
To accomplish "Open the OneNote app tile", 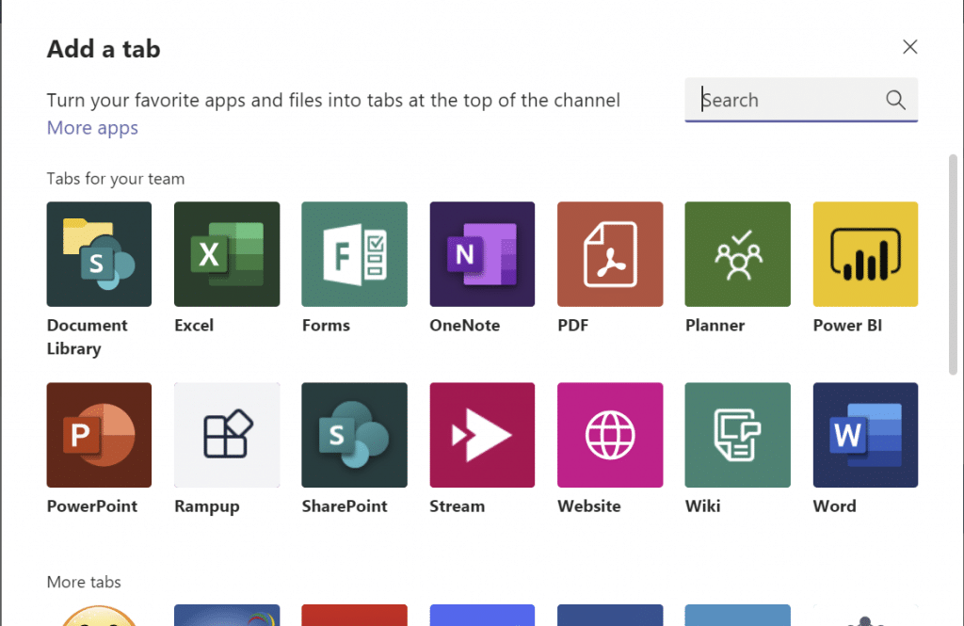I will [482, 254].
